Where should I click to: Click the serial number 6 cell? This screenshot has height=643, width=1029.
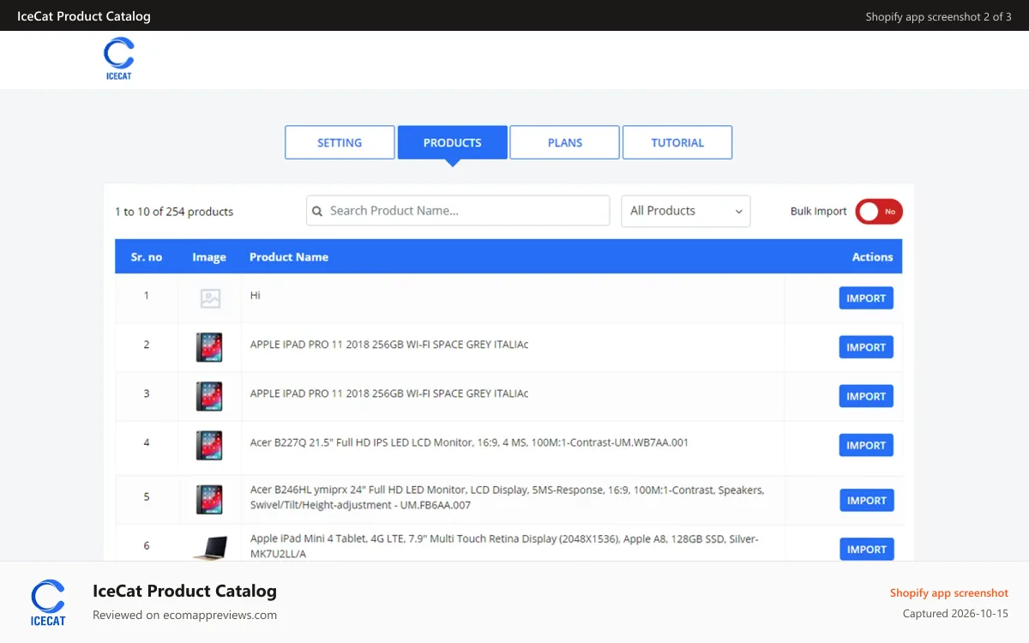[147, 545]
